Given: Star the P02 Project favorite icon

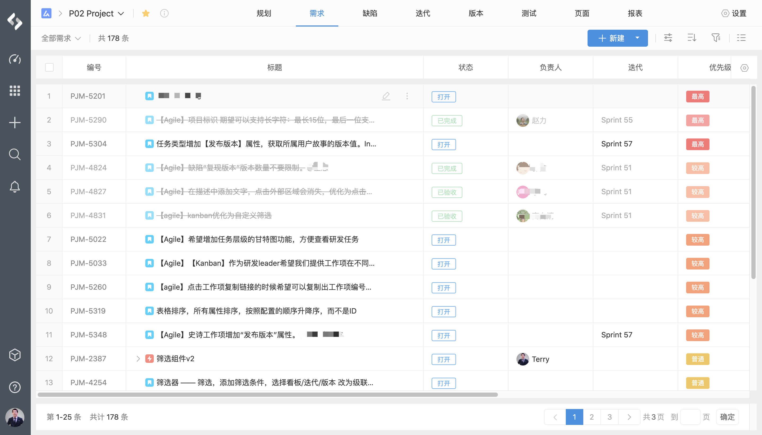Looking at the screenshot, I should pos(146,14).
